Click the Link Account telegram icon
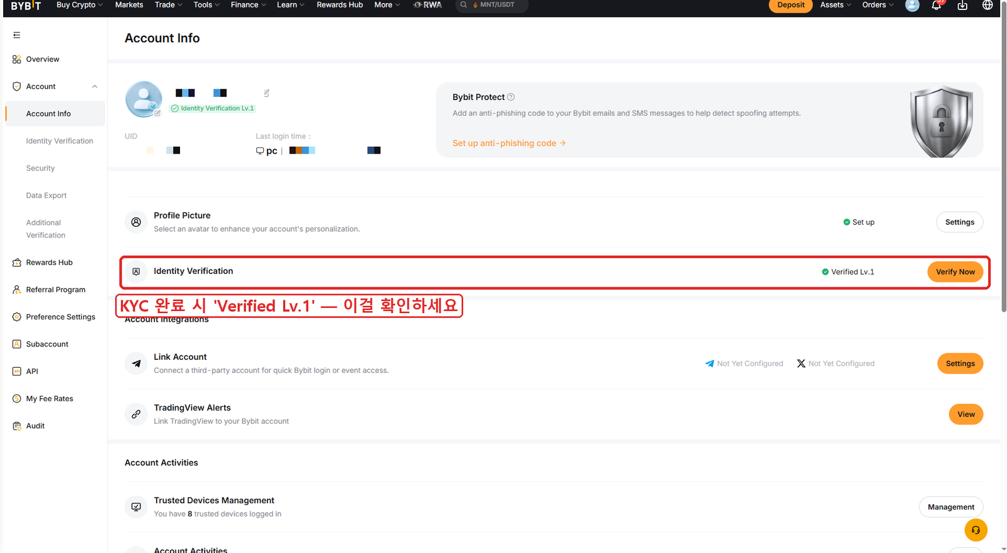 (x=136, y=363)
